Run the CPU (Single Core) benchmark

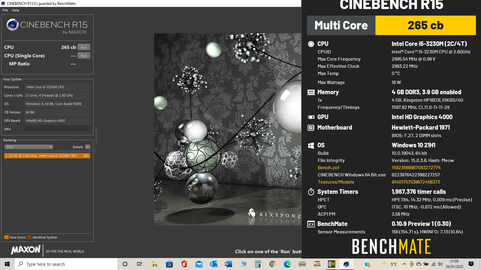point(84,56)
